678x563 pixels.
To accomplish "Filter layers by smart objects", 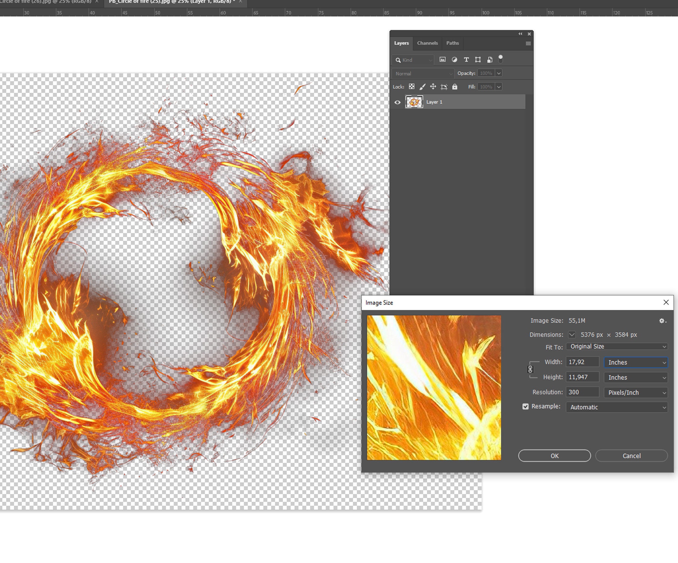I will click(489, 60).
